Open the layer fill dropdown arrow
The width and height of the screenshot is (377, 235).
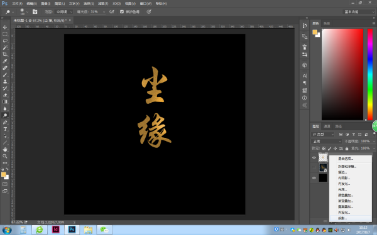click(374, 149)
